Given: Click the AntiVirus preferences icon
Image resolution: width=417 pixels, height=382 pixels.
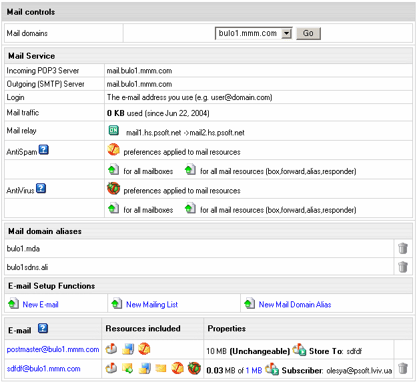Looking at the screenshot, I should coord(113,189).
